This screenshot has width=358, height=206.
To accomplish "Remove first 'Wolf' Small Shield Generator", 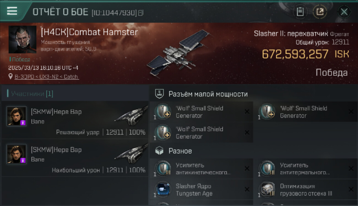I will click(247, 112).
